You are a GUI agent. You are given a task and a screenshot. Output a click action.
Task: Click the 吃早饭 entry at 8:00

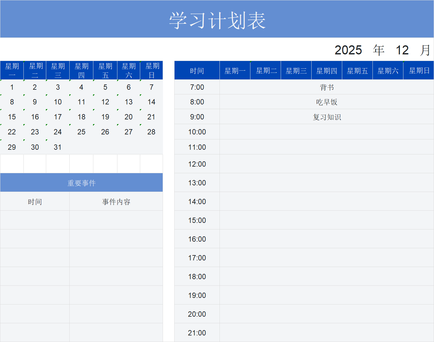click(327, 102)
